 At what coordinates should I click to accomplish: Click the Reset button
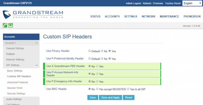[129, 97]
